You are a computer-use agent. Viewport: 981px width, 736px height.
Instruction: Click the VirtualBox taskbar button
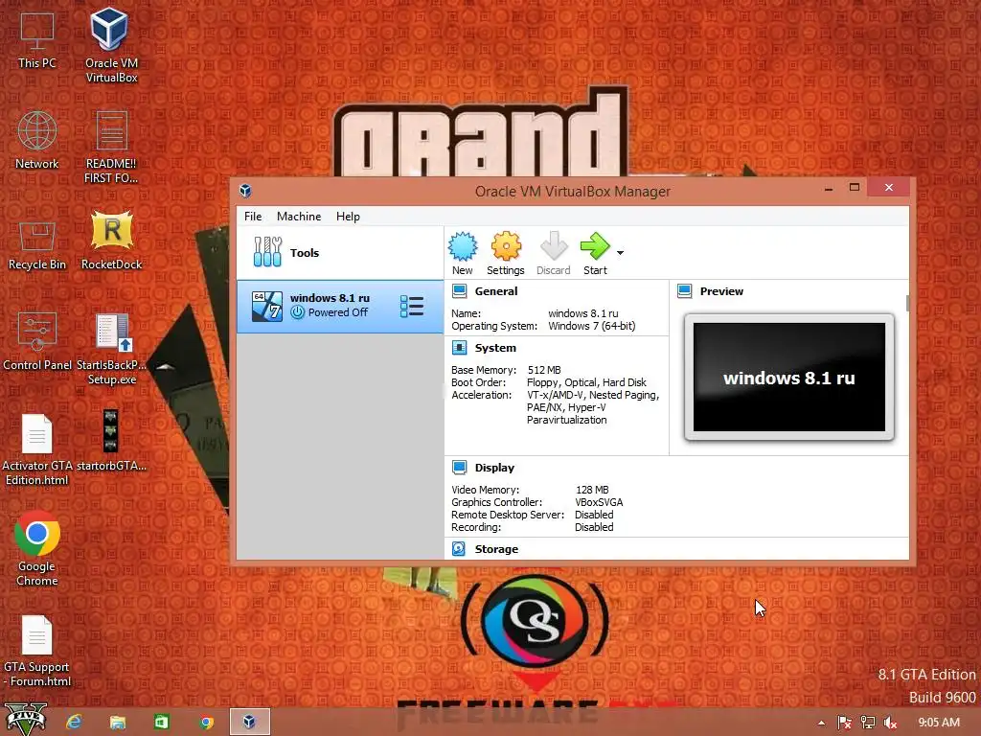(250, 722)
